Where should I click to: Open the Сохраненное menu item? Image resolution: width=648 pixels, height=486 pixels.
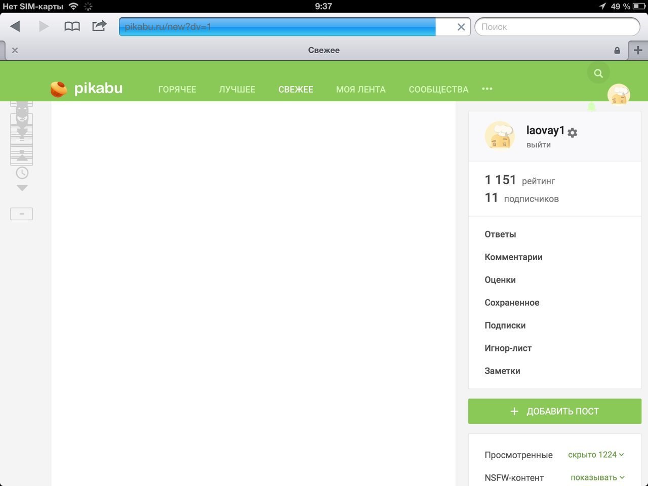coord(512,303)
